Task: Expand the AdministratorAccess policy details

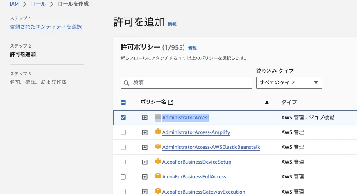Action: click(x=145, y=117)
